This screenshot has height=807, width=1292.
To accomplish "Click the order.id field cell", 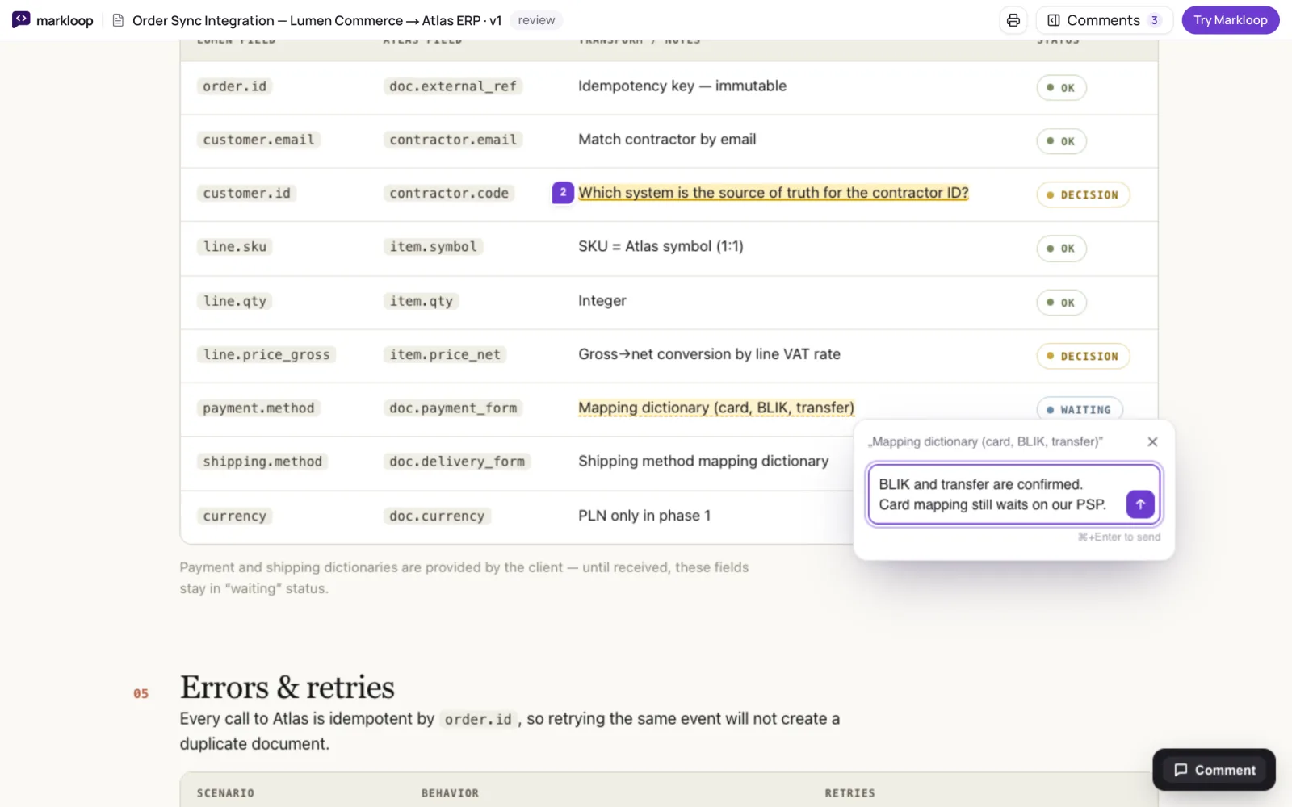I will click(234, 86).
